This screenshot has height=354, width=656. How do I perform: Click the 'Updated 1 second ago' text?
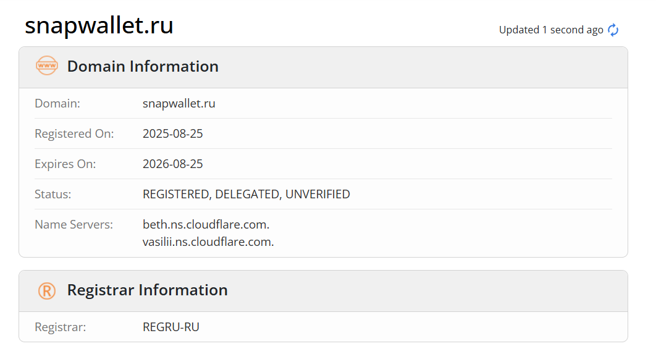550,30
